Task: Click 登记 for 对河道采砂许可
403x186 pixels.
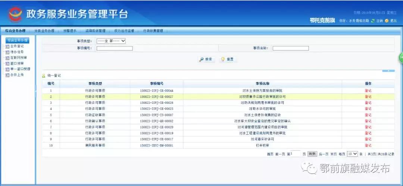Action: pos(368,139)
